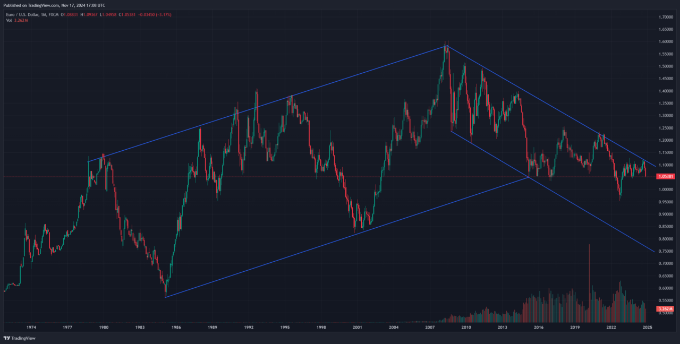Select the upper ascending blue trendline

[x=266, y=104]
